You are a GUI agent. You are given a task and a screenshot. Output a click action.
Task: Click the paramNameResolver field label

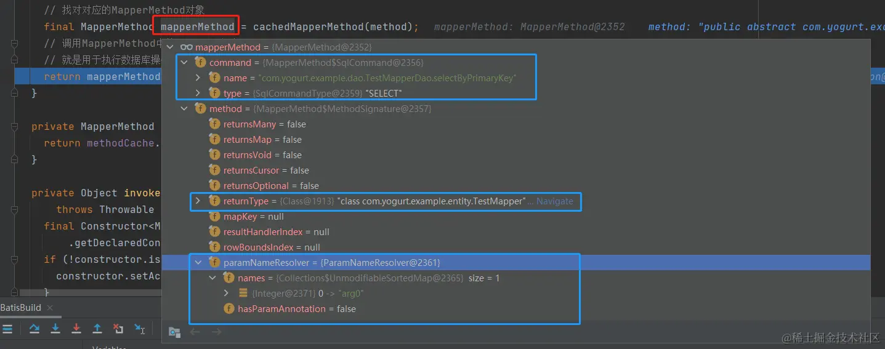266,263
